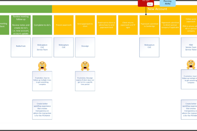Click the 'Go to >' button in the red box
This screenshot has height=131, width=197.
tap(150, 4)
